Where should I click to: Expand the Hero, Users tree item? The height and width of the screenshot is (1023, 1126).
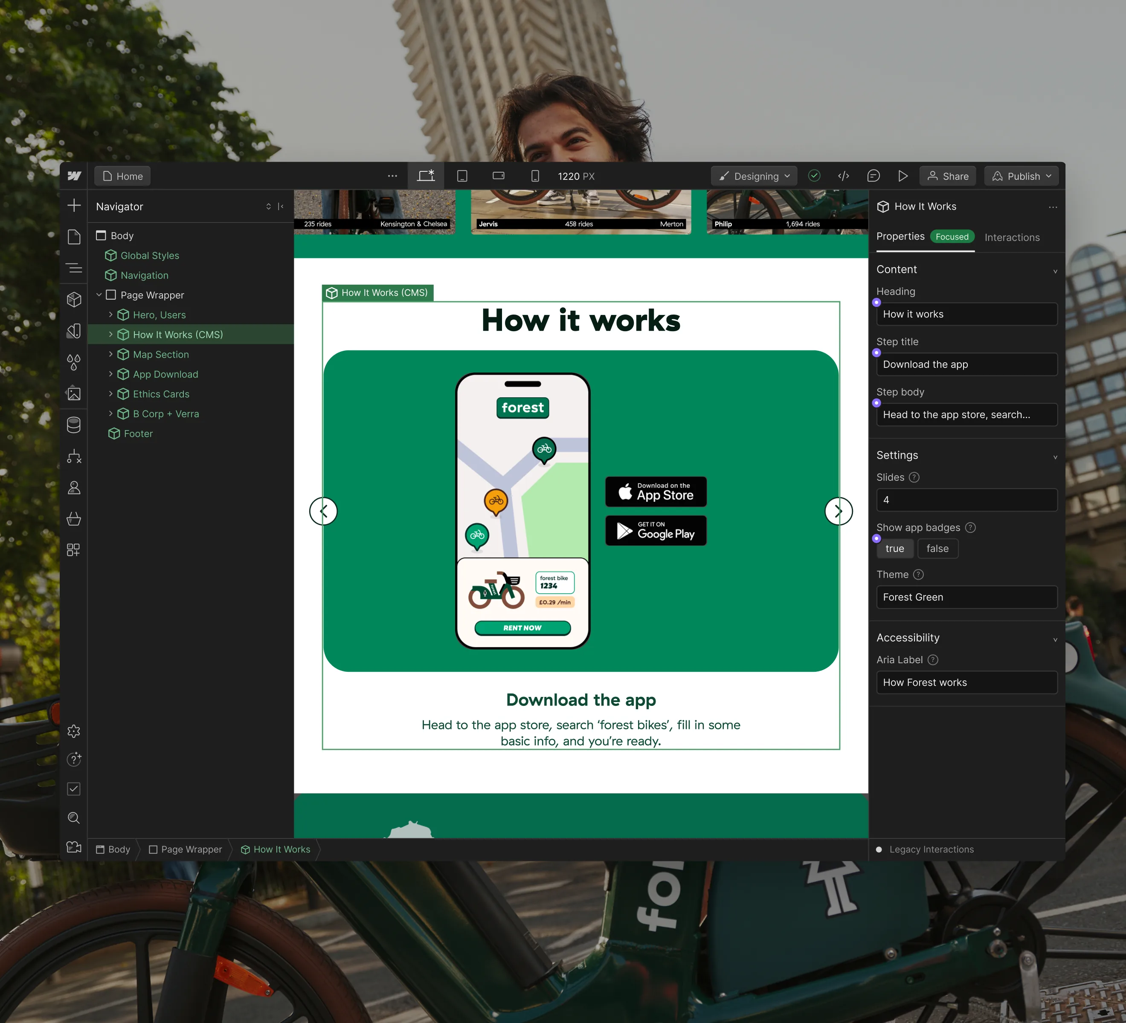tap(110, 315)
